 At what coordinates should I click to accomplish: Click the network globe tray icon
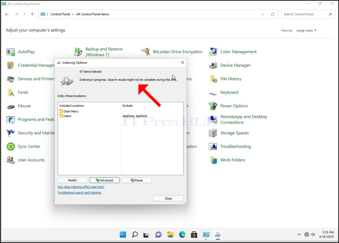307,234
